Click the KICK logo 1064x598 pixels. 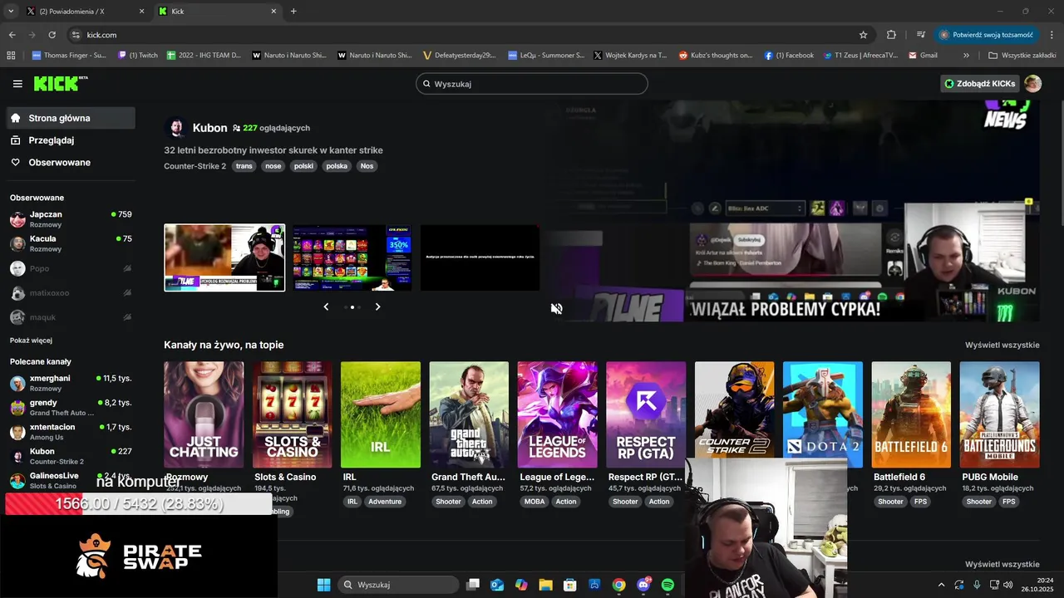(60, 83)
